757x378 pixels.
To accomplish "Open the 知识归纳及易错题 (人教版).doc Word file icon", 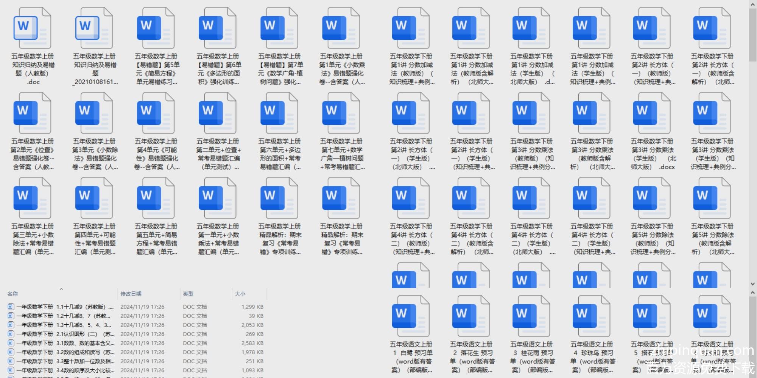I will pos(32,28).
